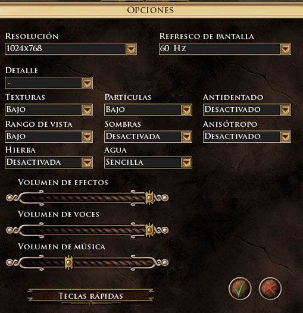The width and height of the screenshot is (303, 313).
Task: Click the Volumen de voces slider knob
Action: [149, 230]
